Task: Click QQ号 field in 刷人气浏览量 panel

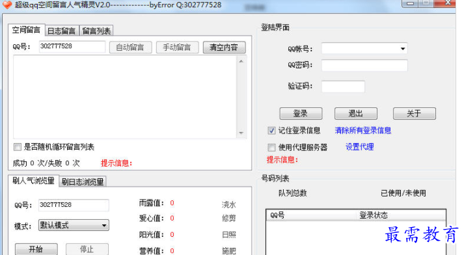Action: point(74,205)
